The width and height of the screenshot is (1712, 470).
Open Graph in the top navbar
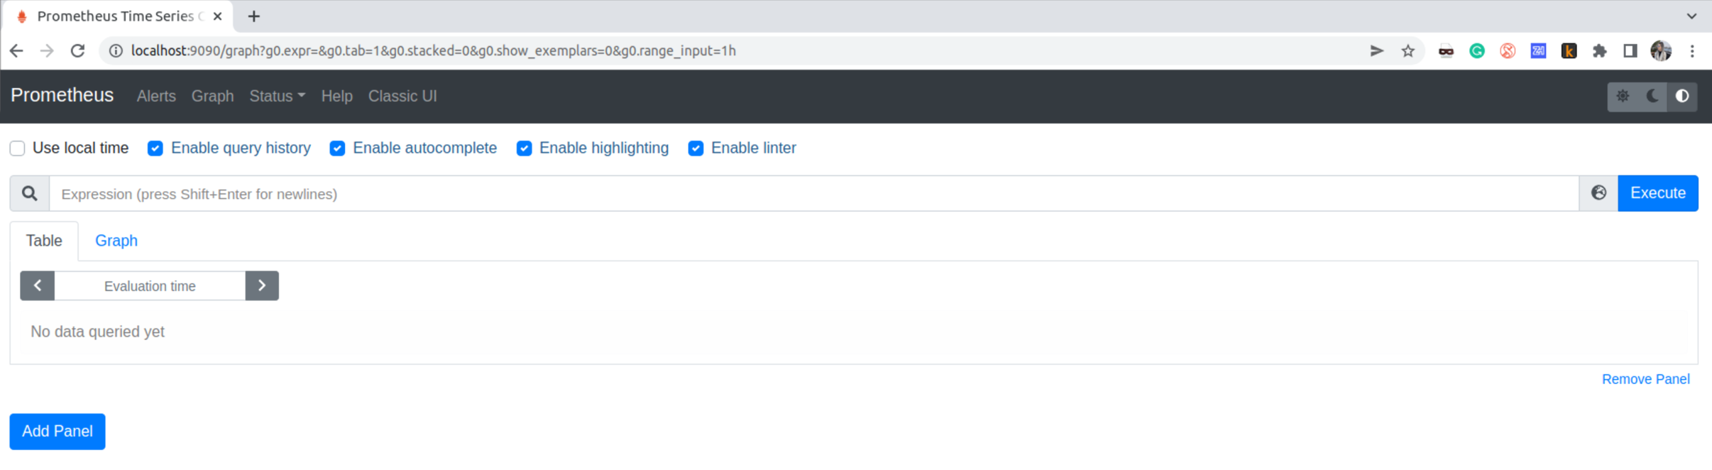pos(213,96)
